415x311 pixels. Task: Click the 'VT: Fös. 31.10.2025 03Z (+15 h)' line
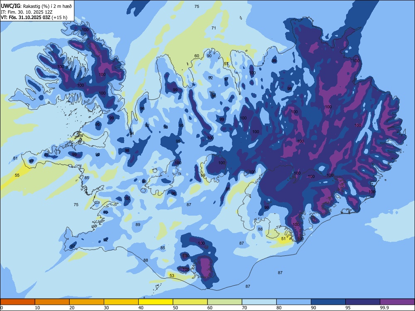point(34,18)
